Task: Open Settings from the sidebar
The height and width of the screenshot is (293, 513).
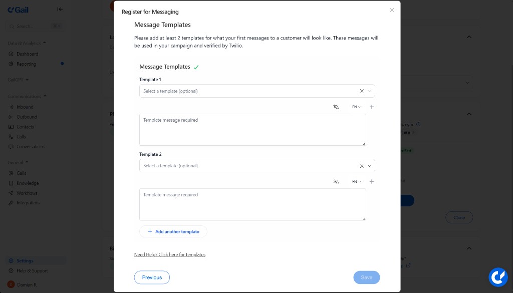Action: coord(25,260)
